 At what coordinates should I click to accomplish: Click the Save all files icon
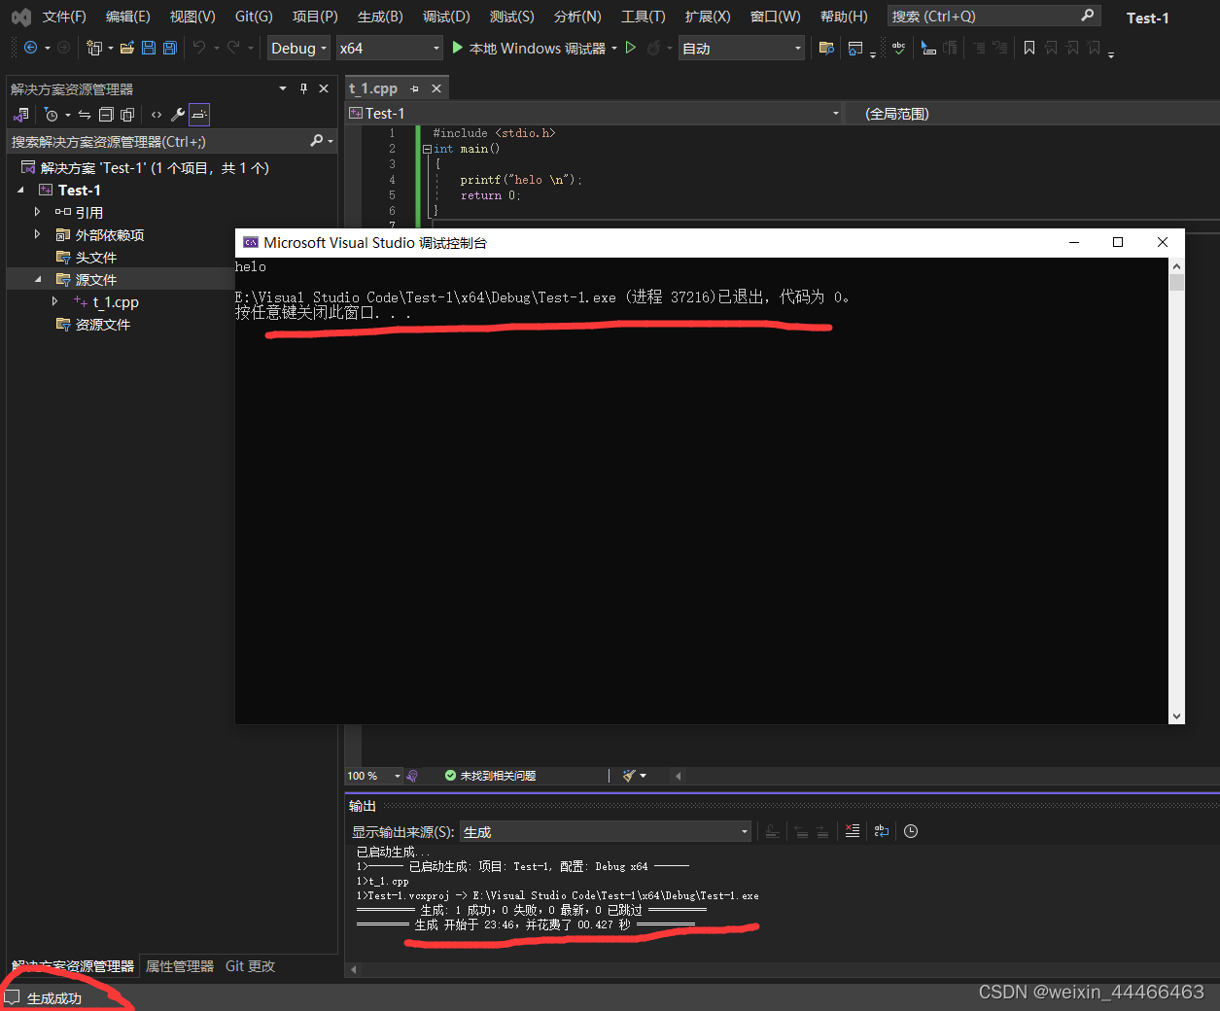coord(169,47)
